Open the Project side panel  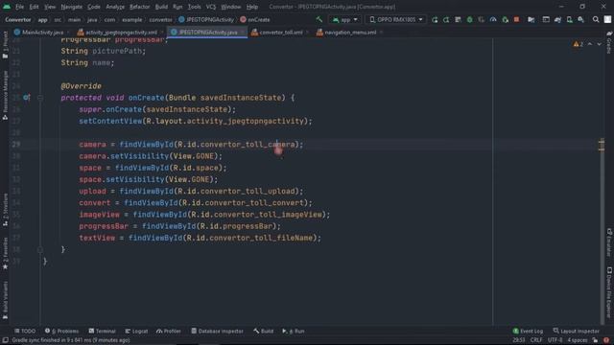tap(5, 45)
